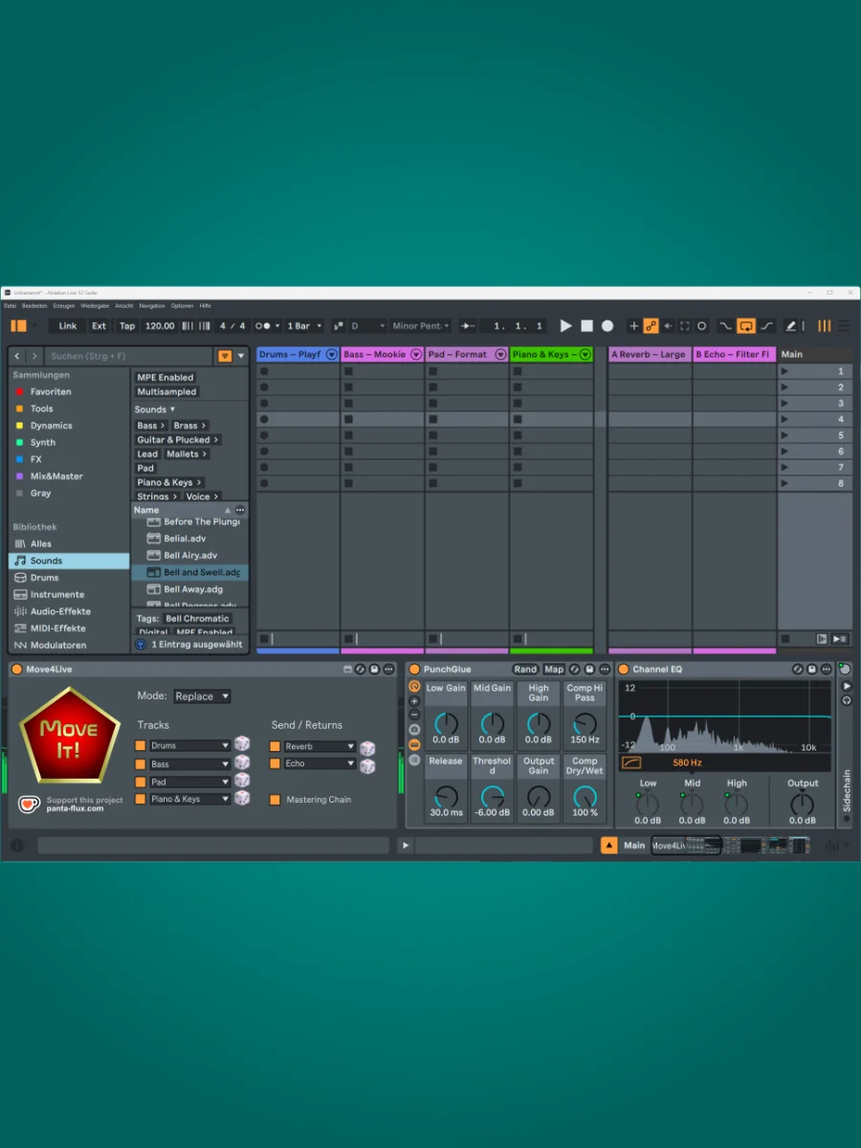Arm recording with the Record button
The height and width of the screenshot is (1148, 861).
coord(607,325)
